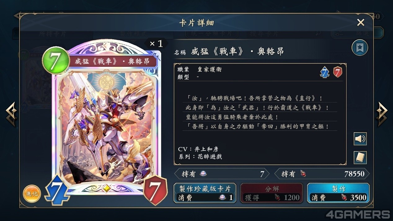Click the small blue attack stat icon
This screenshot has width=393, height=221.
point(324,73)
